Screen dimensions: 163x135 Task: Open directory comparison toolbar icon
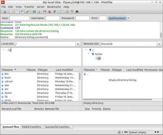[x=62, y=12]
